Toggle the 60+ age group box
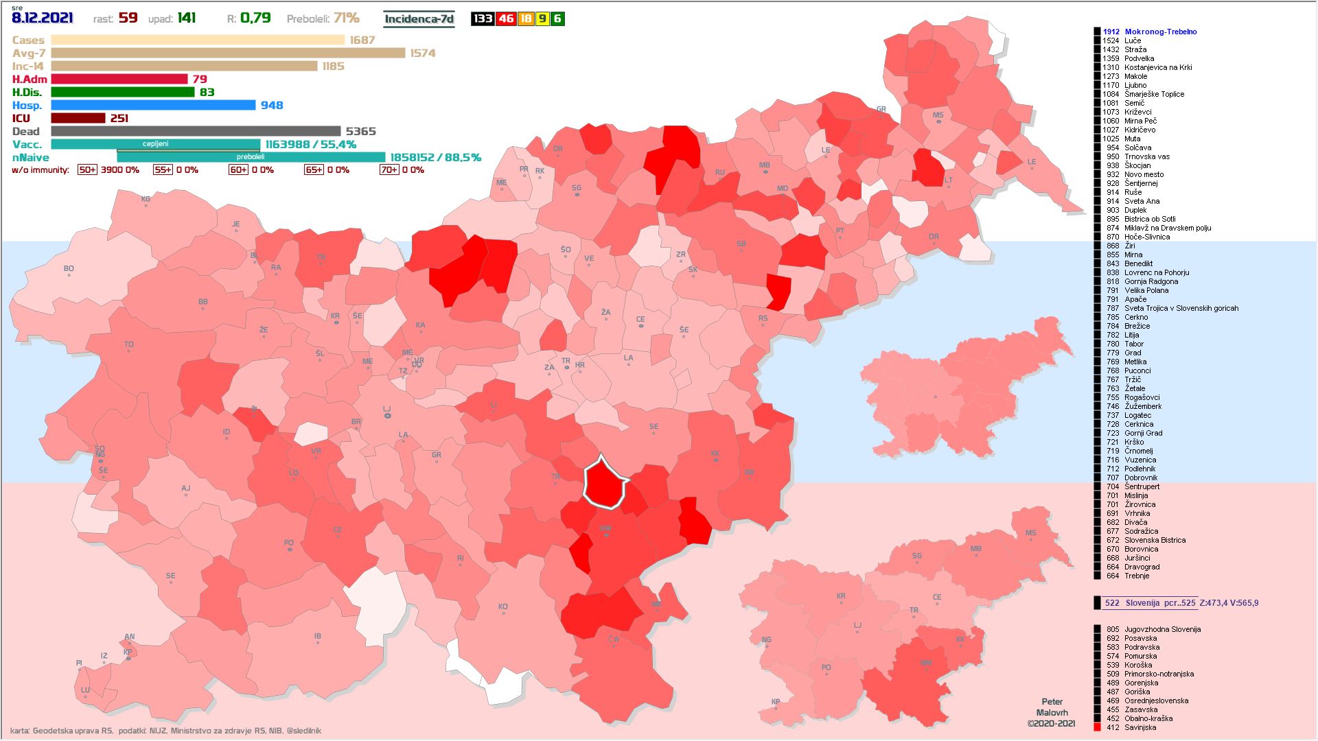 coord(238,170)
